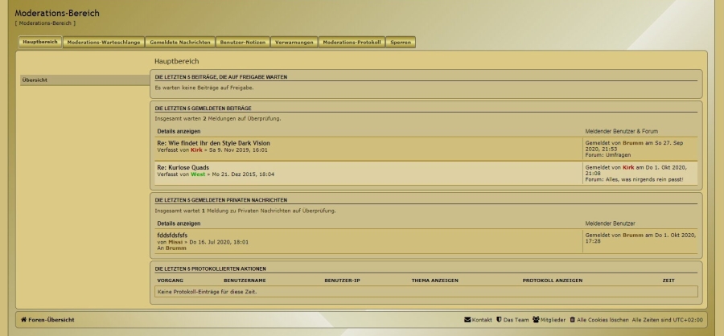Image resolution: width=724 pixels, height=336 pixels.
Task: Open reported post 'Re: Kuriose Quads'
Action: (x=183, y=167)
